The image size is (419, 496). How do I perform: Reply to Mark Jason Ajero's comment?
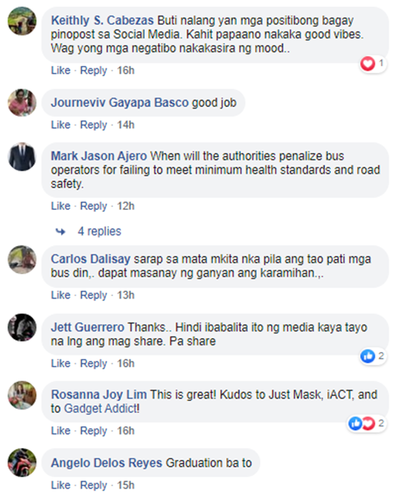click(93, 206)
